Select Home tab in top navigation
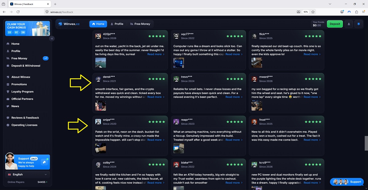The height and width of the screenshot is (190, 368). tap(98, 24)
